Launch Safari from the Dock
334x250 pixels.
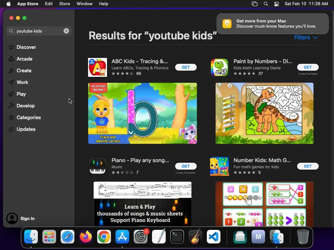click(x=68, y=237)
